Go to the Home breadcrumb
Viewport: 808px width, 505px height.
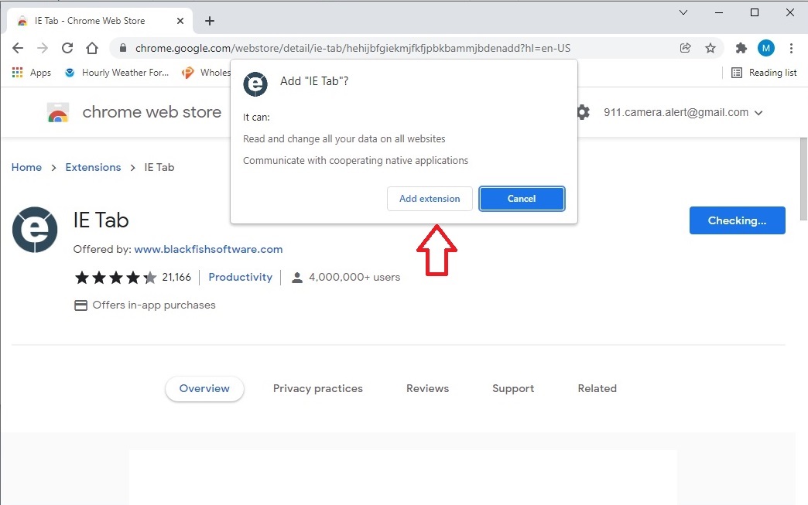26,167
